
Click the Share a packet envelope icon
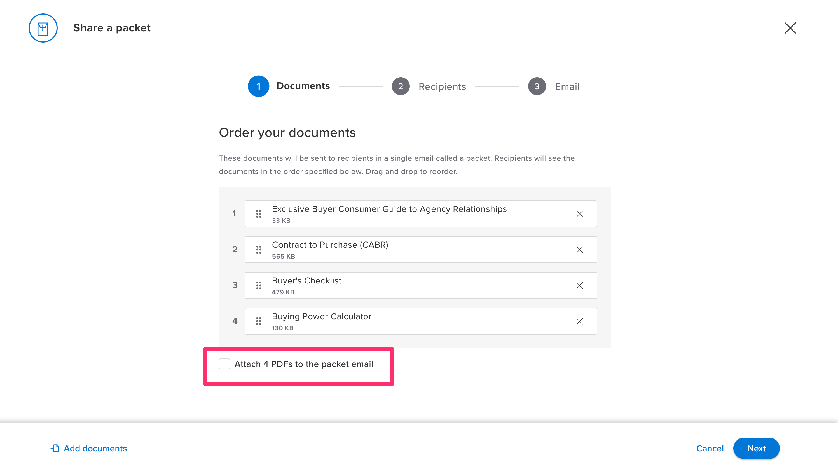tap(43, 28)
